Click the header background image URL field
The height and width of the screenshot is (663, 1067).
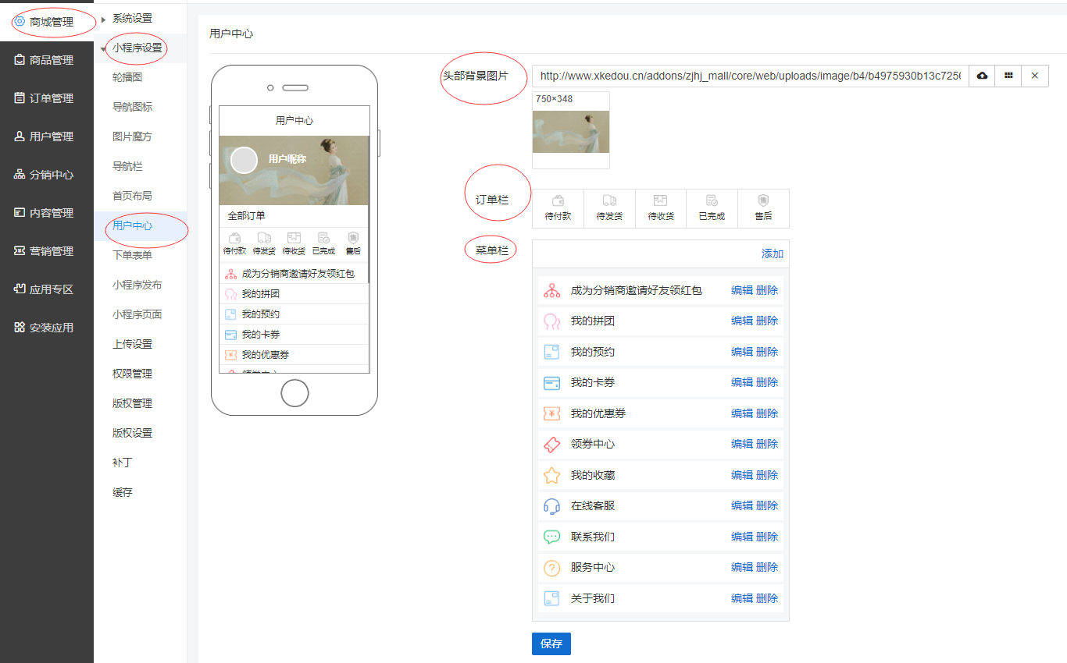[750, 76]
